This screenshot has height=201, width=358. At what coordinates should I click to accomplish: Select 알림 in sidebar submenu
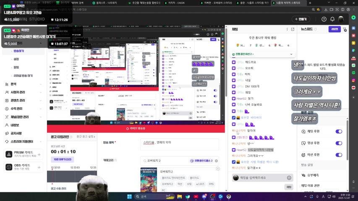coord(16,67)
